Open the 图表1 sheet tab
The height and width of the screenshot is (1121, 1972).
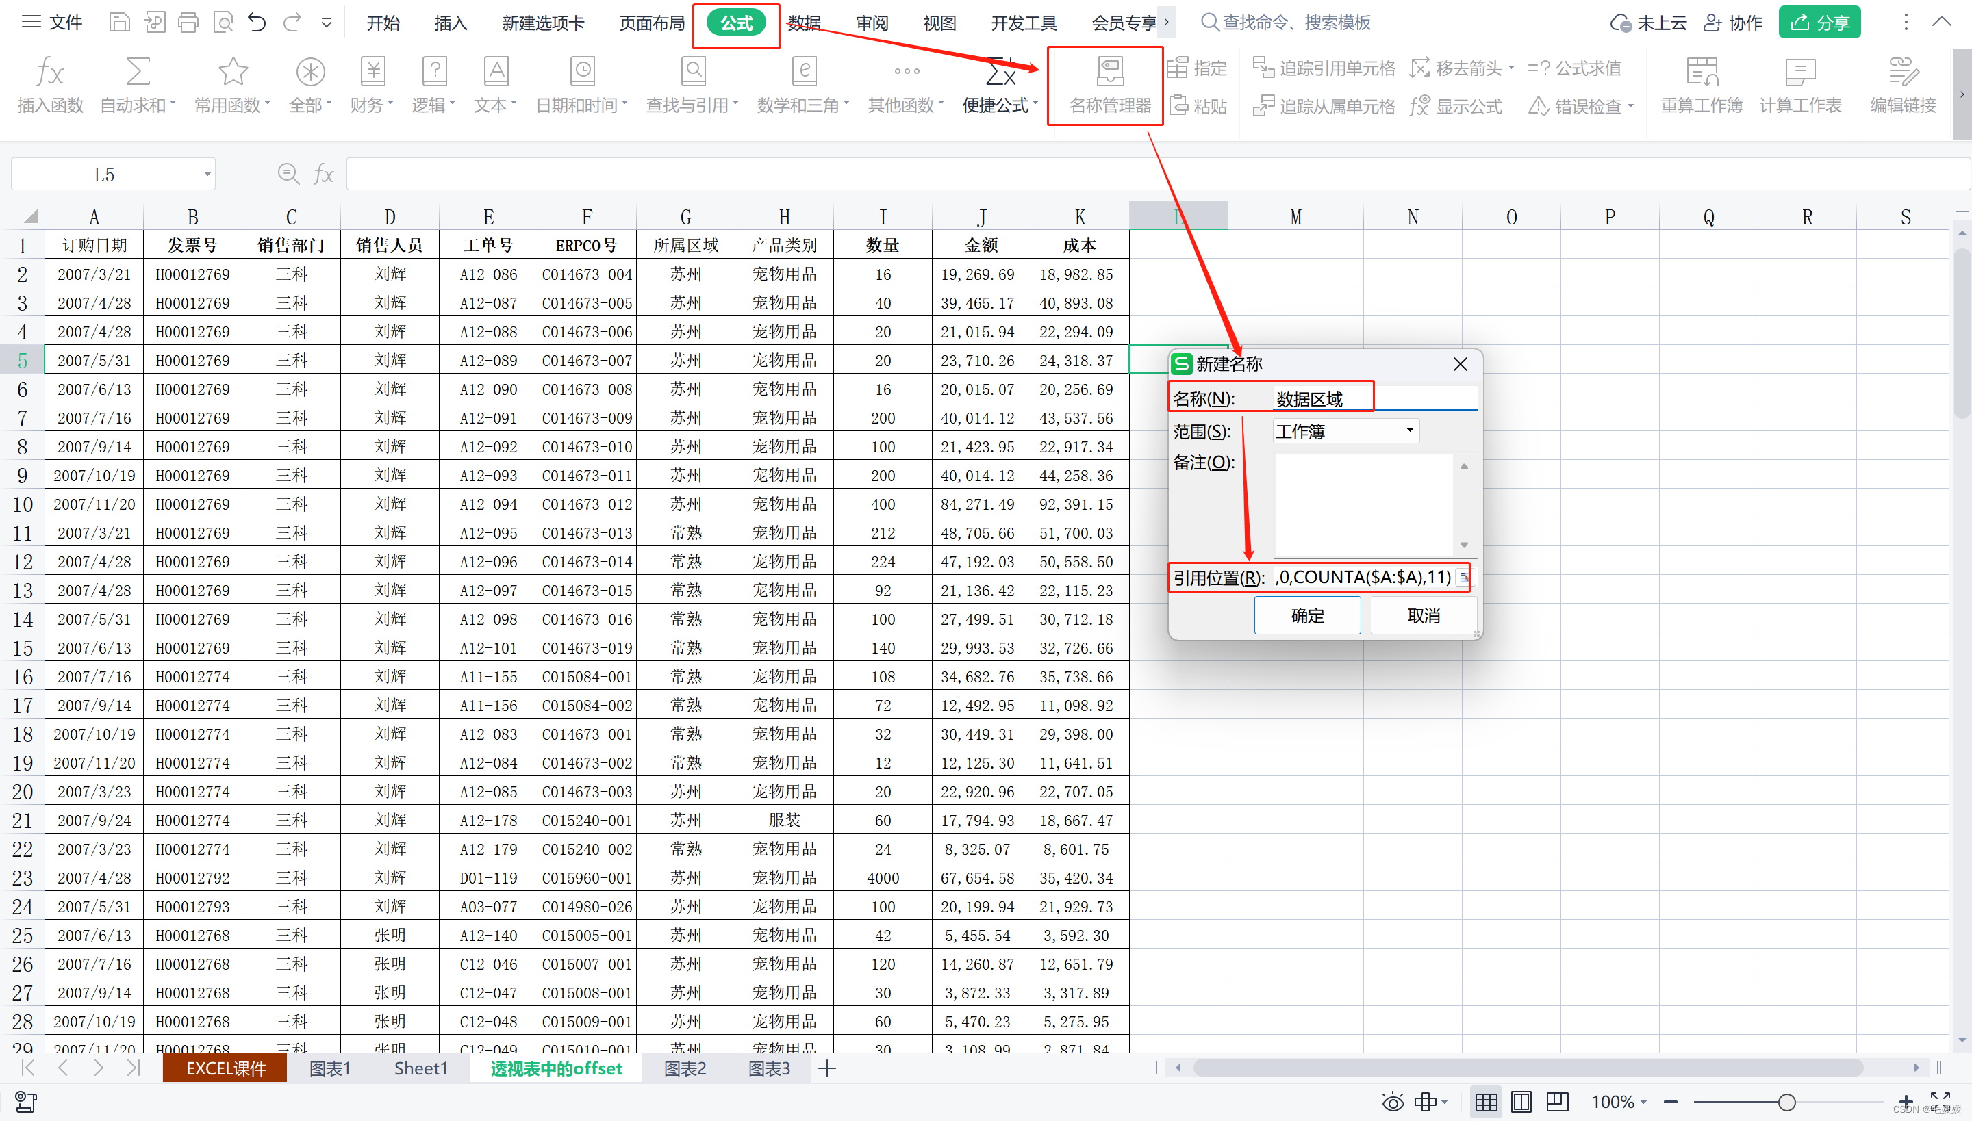[330, 1068]
